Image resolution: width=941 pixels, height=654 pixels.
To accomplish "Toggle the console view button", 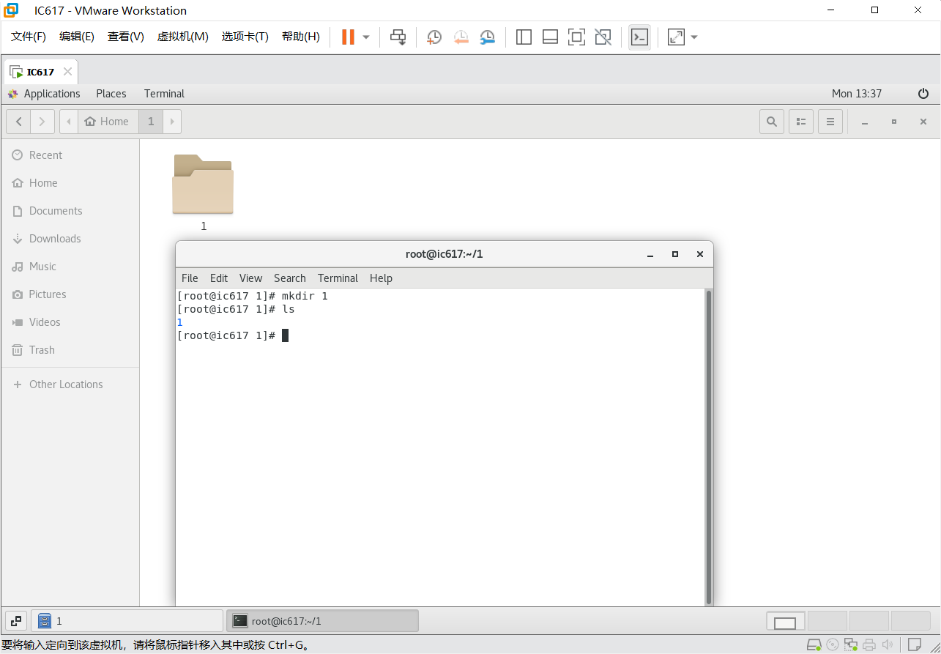I will click(x=639, y=37).
